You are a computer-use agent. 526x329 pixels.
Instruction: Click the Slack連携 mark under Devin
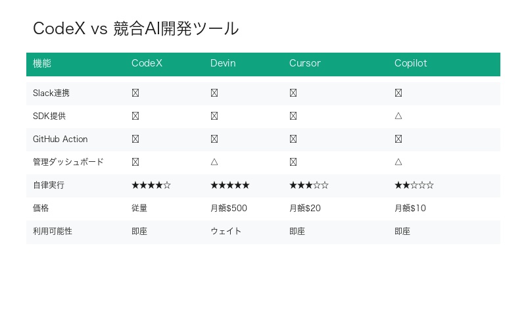point(214,93)
